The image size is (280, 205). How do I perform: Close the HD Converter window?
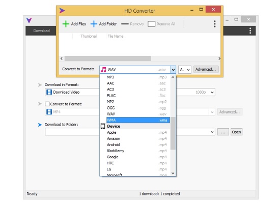(213, 9)
